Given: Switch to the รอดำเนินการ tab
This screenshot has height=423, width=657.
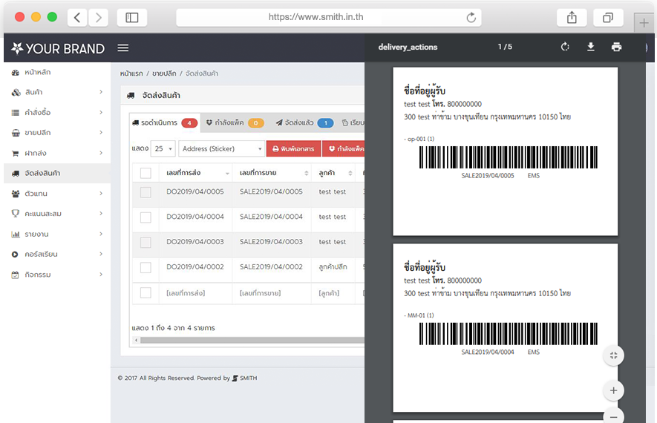Looking at the screenshot, I should point(165,122).
